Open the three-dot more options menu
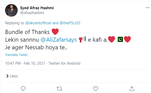Image resolution: width=151 pixels, height=93 pixels. [147, 8]
